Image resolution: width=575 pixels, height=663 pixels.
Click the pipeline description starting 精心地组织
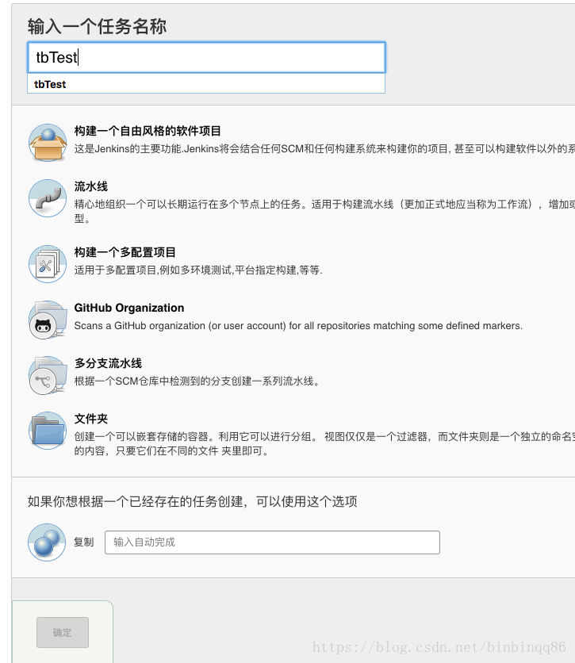click(x=324, y=211)
